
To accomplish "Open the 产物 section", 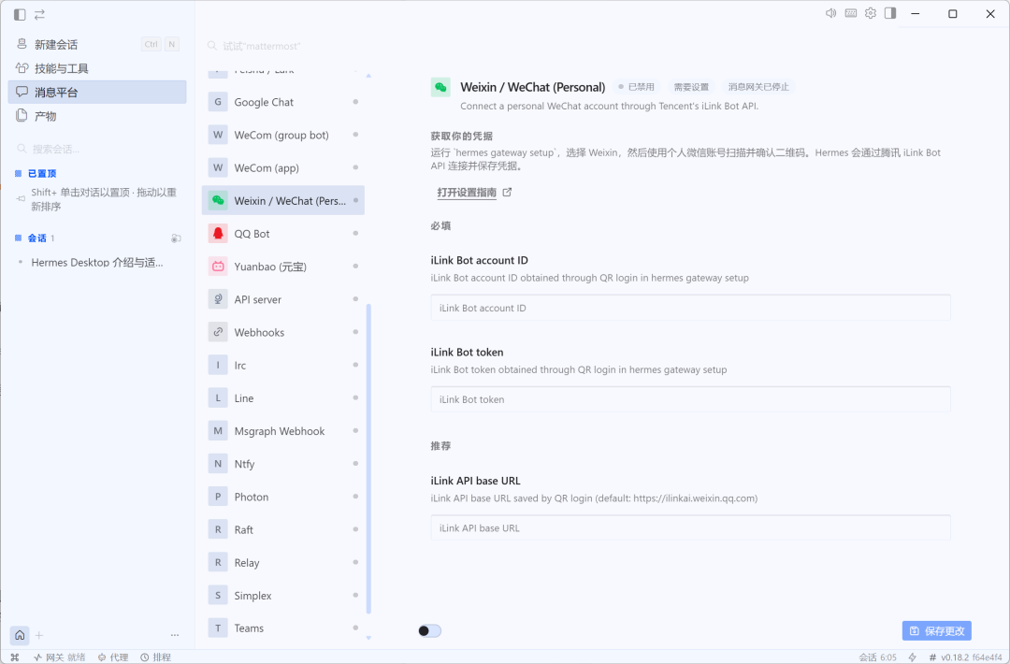I will point(97,116).
